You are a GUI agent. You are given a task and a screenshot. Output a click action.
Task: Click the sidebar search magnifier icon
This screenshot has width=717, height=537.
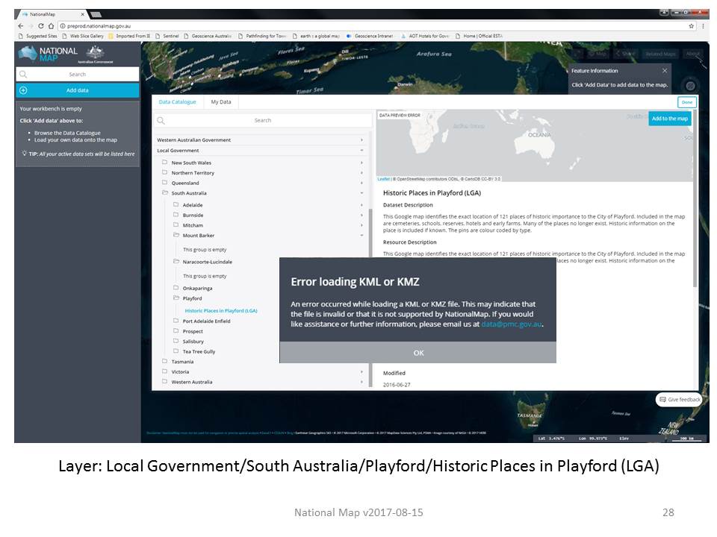click(x=23, y=74)
